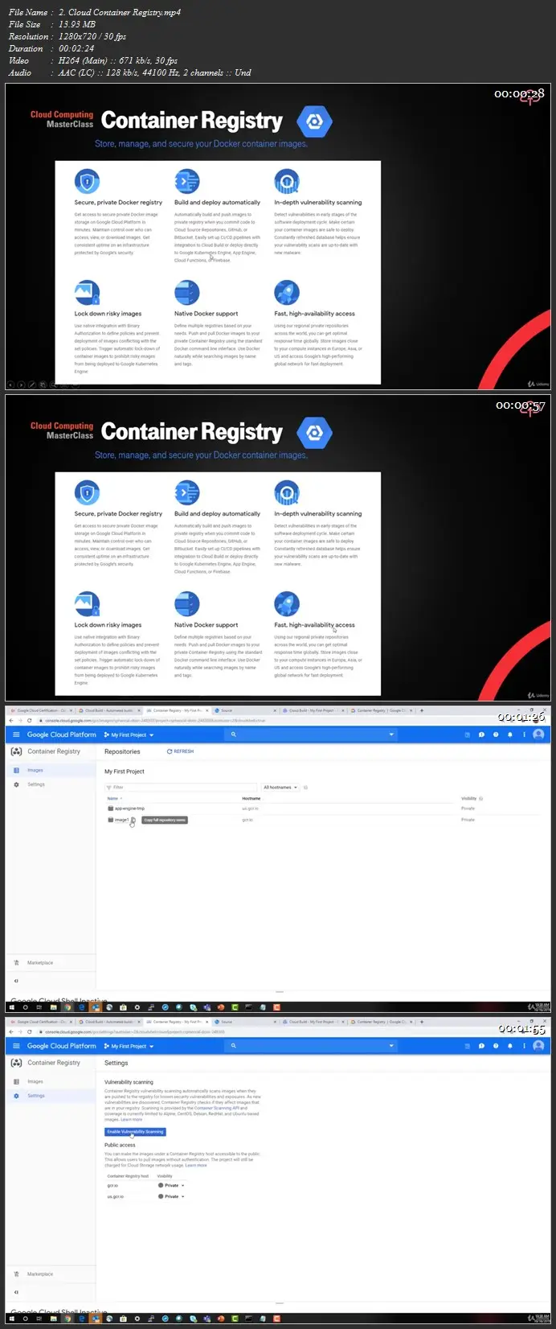Collapse sidebar arrow in Repositories frame
This screenshot has width=556, height=1329.
[x=16, y=981]
